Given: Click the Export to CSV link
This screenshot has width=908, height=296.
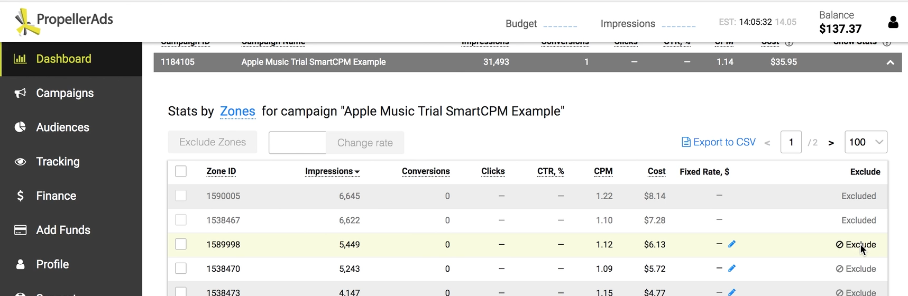Looking at the screenshot, I should 719,142.
